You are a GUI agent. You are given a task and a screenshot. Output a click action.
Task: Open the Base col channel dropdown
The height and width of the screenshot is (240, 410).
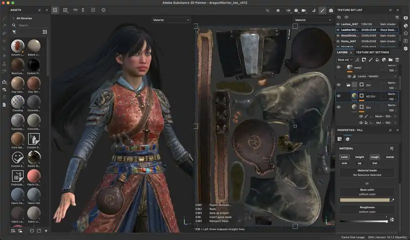345,59
